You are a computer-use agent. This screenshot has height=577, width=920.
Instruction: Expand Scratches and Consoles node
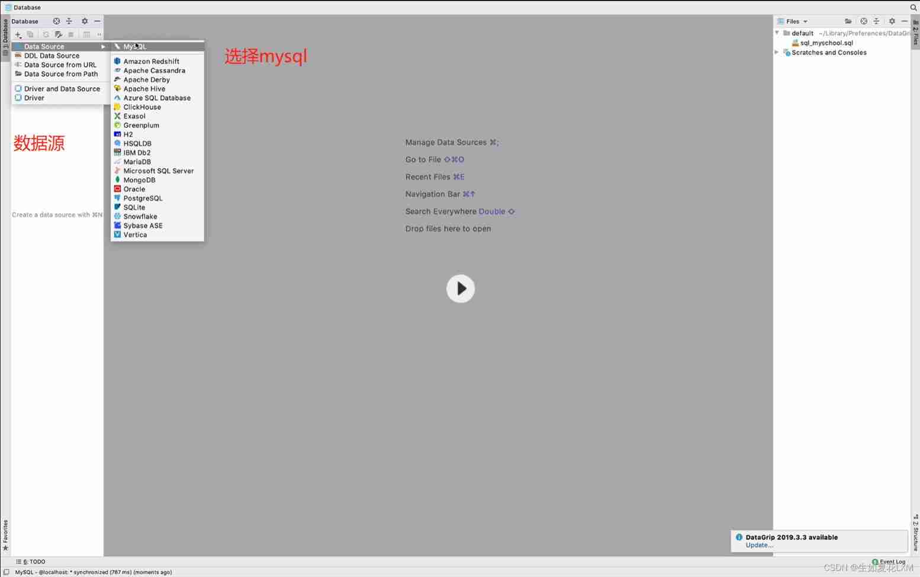(777, 53)
